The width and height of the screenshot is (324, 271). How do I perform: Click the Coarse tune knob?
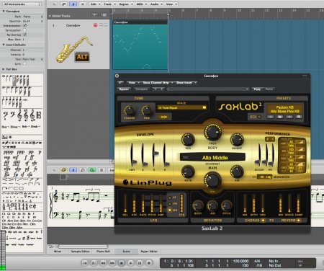tap(129, 110)
